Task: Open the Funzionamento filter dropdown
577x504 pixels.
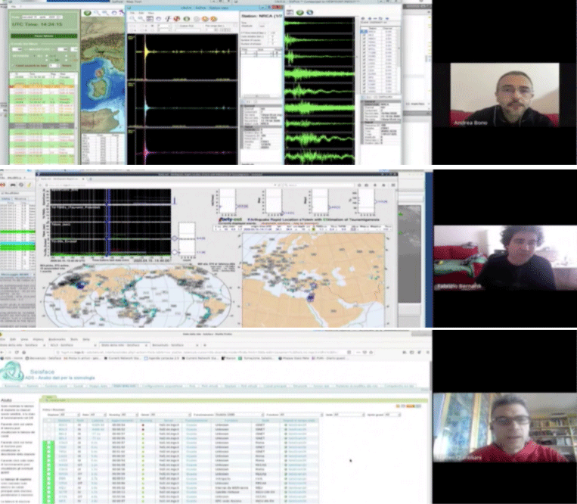Action: pyautogui.click(x=238, y=415)
